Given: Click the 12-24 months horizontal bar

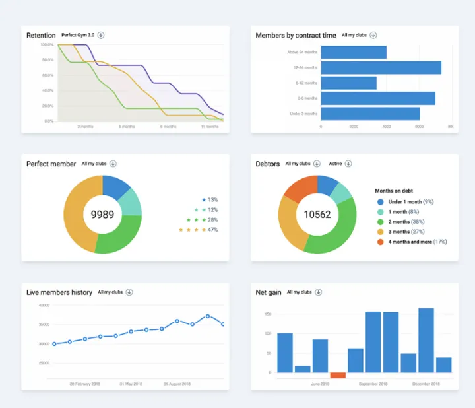Looking at the screenshot, I should point(381,67).
